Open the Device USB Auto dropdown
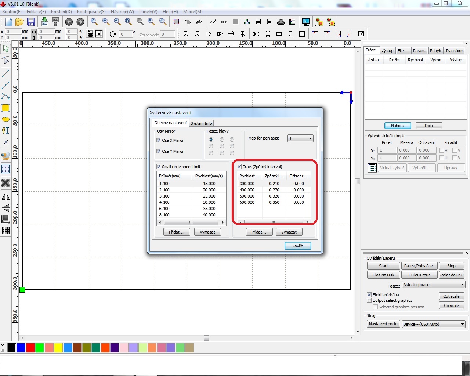 coord(434,324)
